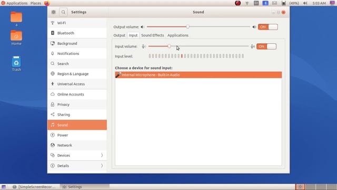This screenshot has height=190, width=337.
Task: Open the Online Accounts settings entry
Action: point(77,94)
